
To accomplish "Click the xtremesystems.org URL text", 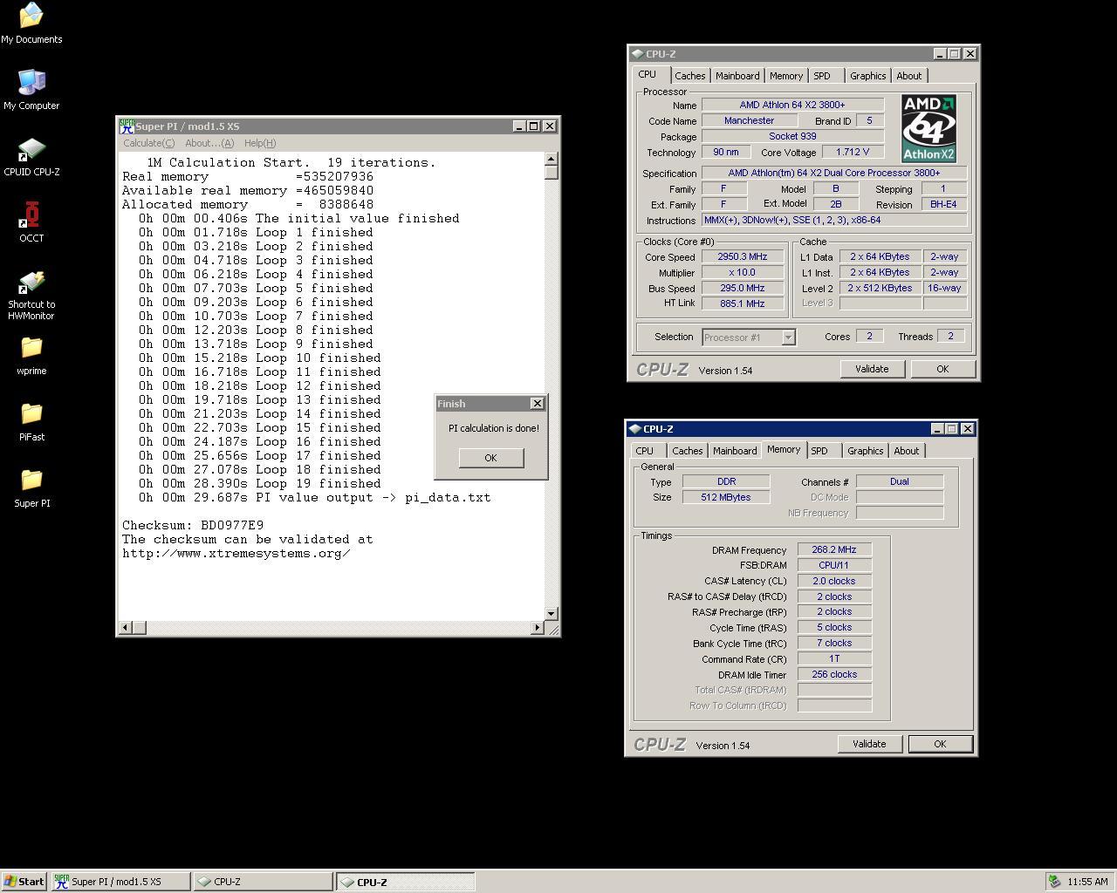I will tap(236, 553).
